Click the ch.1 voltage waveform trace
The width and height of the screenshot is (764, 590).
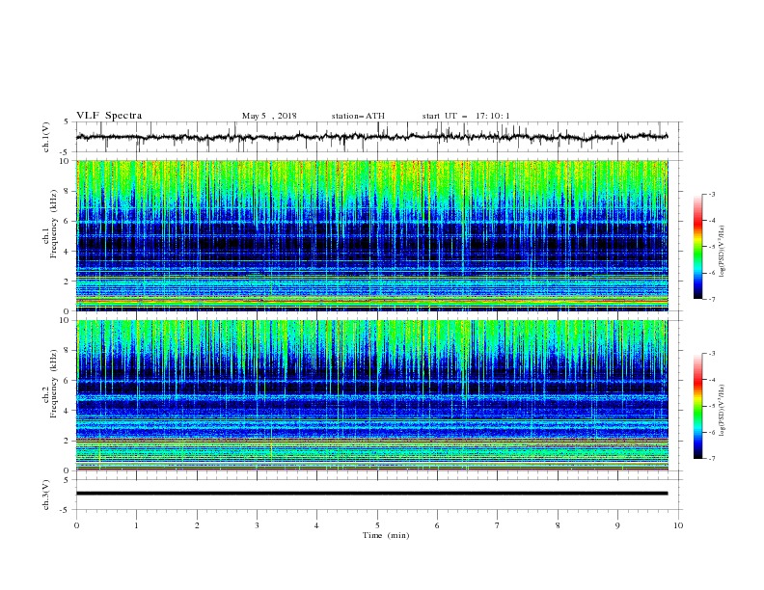[371, 137]
